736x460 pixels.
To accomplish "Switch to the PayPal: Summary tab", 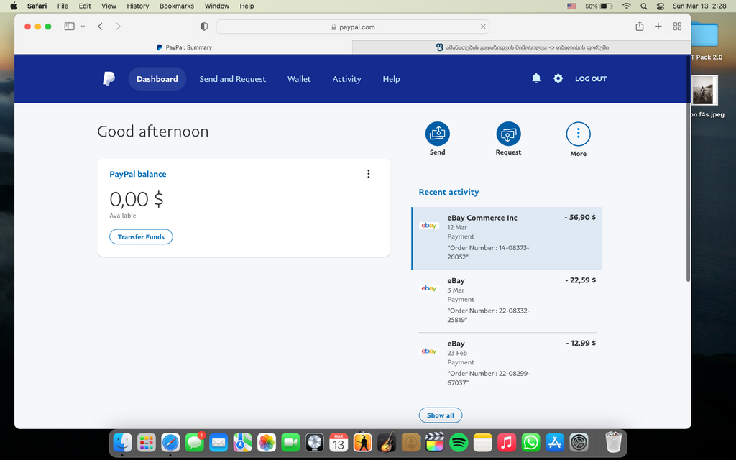I will click(x=183, y=47).
